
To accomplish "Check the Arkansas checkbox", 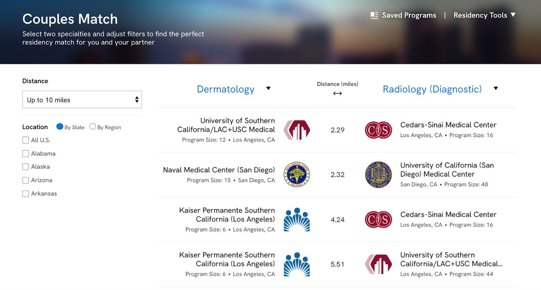I will [x=26, y=194].
